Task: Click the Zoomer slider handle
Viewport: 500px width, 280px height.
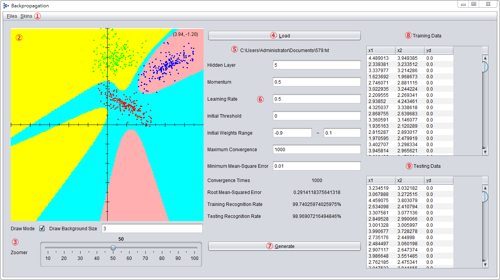Action: point(113,248)
